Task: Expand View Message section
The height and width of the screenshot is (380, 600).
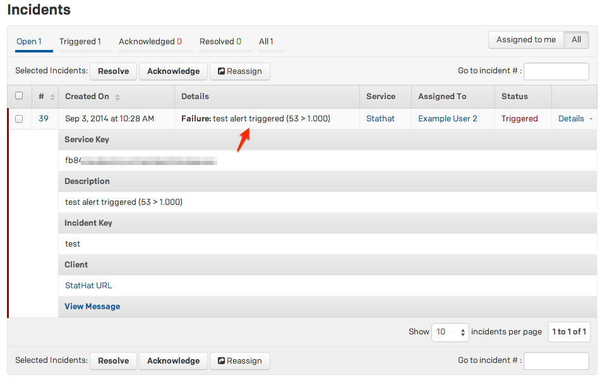Action: (92, 307)
